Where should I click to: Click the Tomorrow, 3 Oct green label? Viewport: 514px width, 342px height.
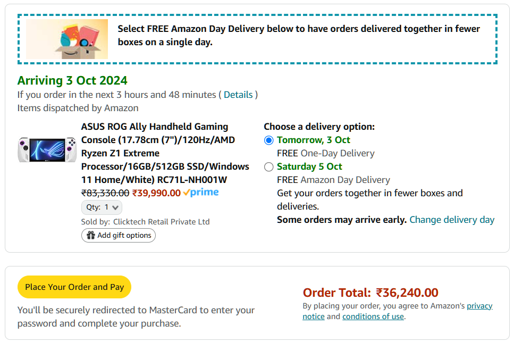pyautogui.click(x=314, y=140)
